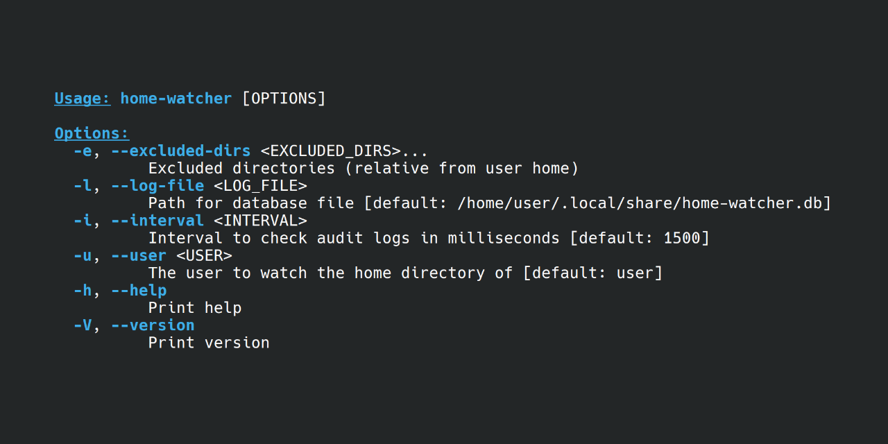Click the underlined Options: heading
Screen dimensions: 888x444
(x=92, y=133)
